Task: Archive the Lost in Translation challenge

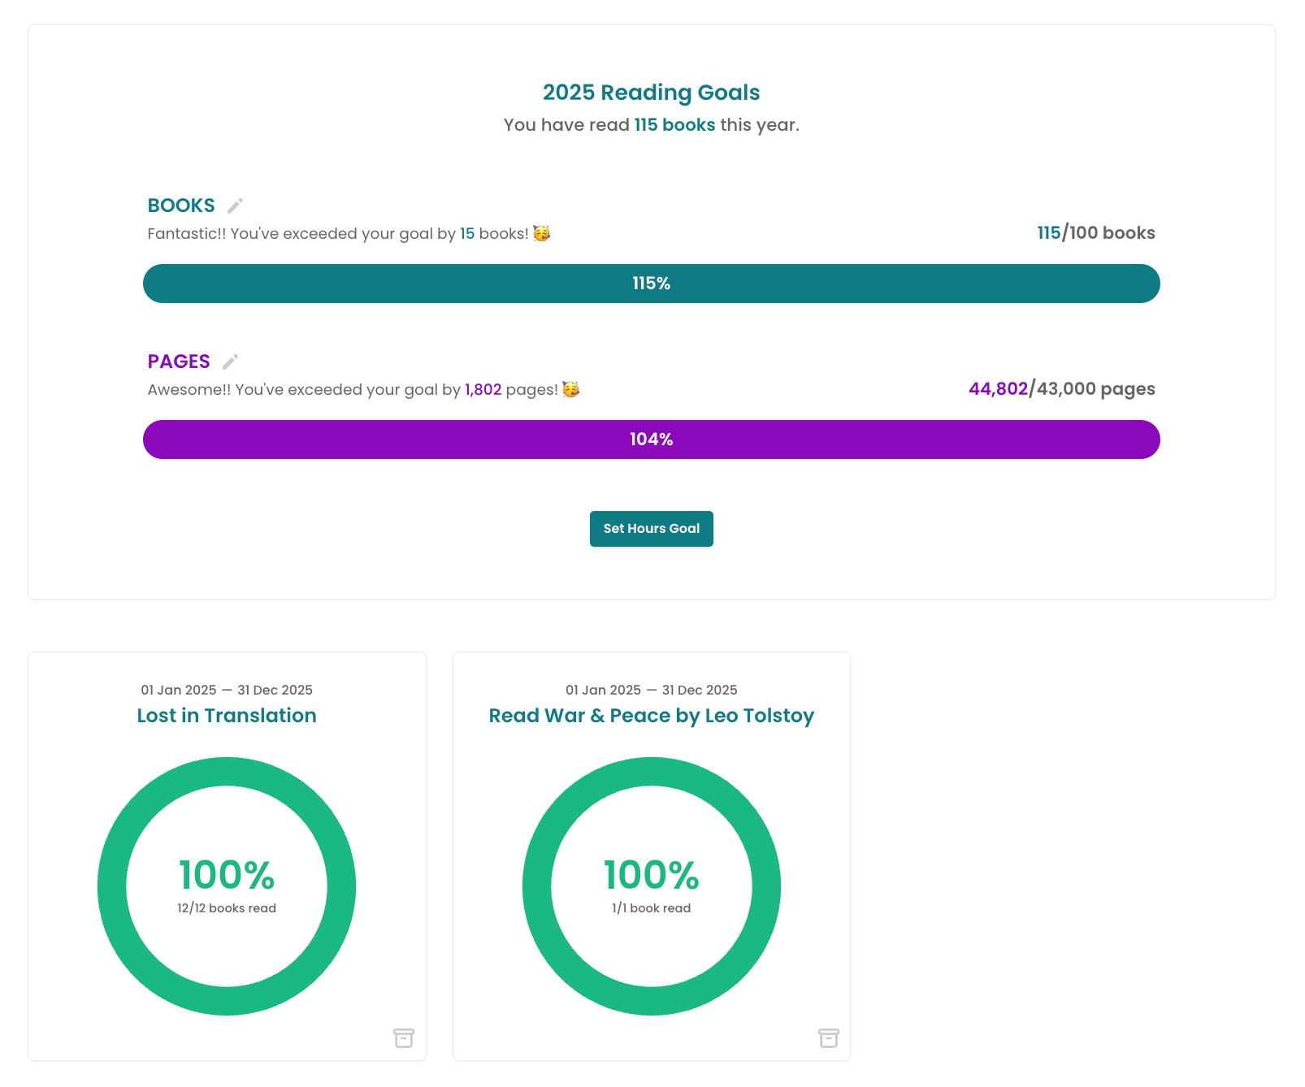Action: (404, 1038)
